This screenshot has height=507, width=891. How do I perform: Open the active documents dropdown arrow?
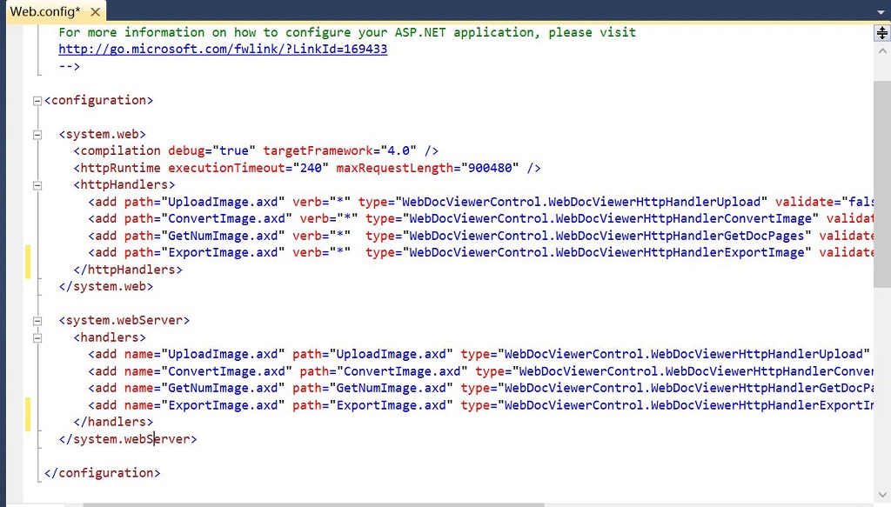click(x=881, y=12)
